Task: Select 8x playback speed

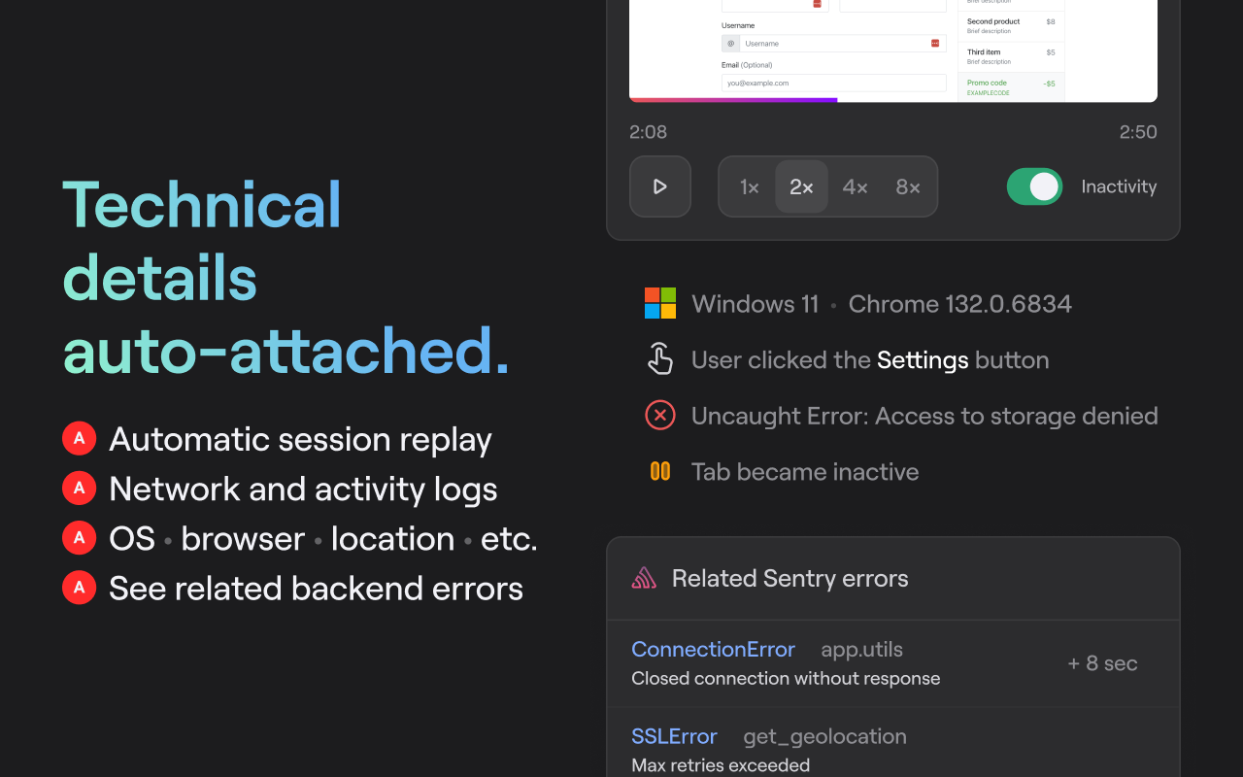Action: click(907, 186)
